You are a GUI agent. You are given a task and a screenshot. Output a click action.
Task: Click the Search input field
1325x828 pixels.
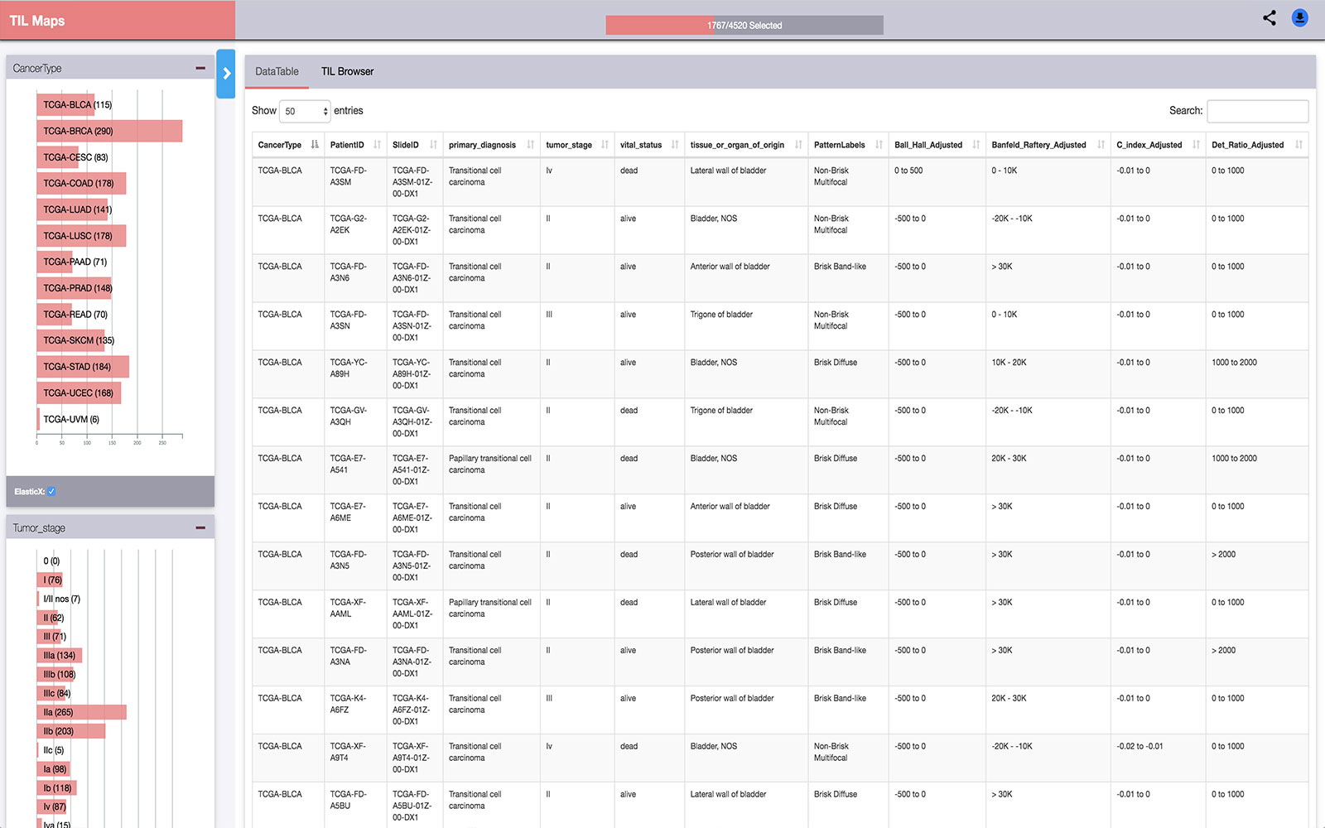(1257, 111)
